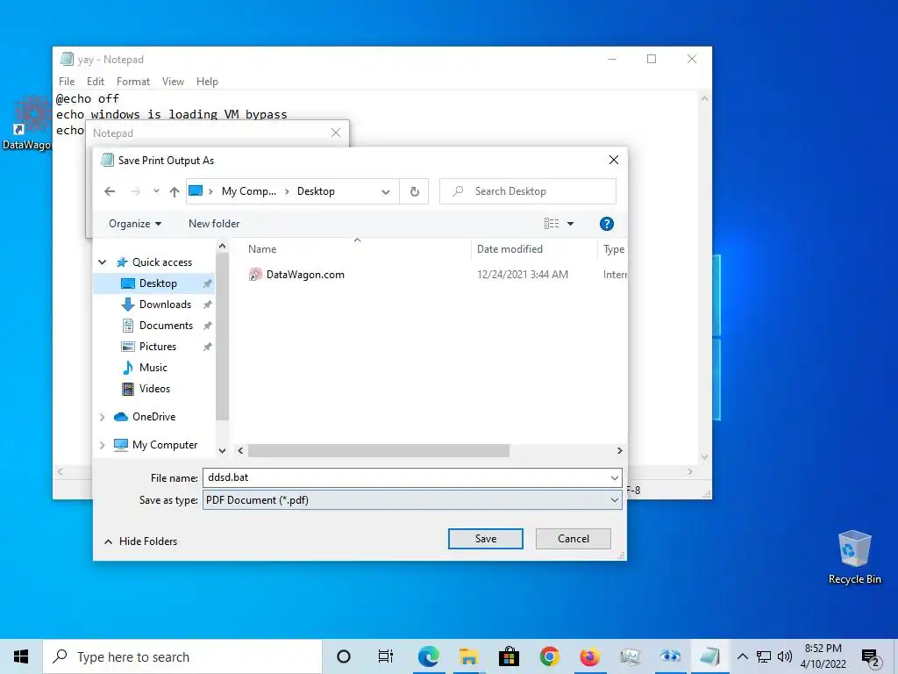
Task: Click the Save button
Action: [485, 539]
